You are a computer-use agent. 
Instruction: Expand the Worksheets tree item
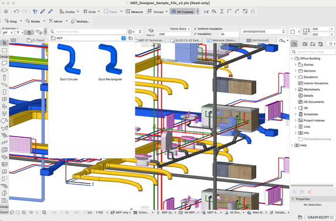(x=296, y=90)
